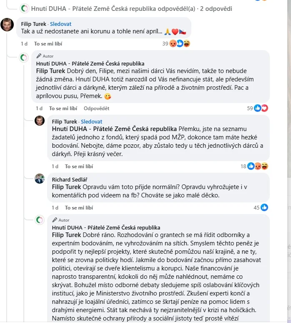Viewport: 291px width, 323px height.
Task: Open Filip Turek's avatar on the 'Přemku' reply
Action: (40, 121)
